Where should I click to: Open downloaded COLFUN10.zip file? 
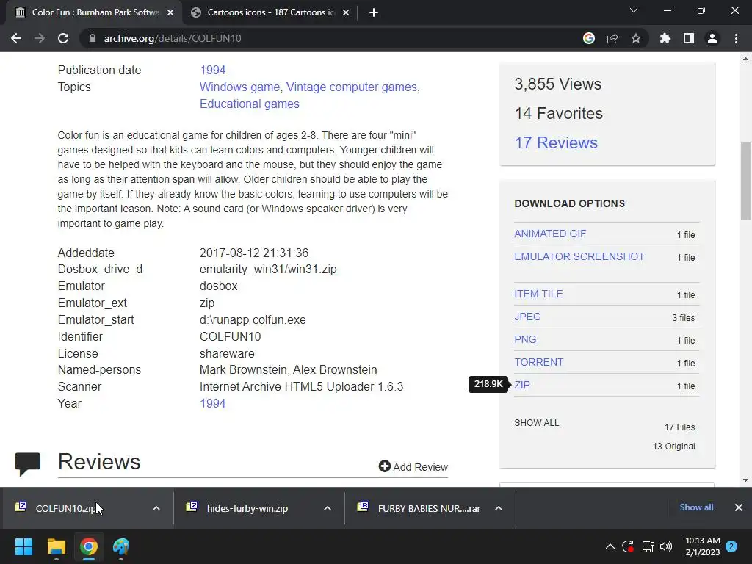click(65, 508)
